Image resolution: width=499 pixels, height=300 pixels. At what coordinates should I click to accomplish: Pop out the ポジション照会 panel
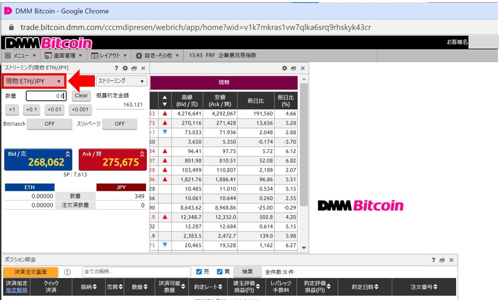tap(442, 260)
